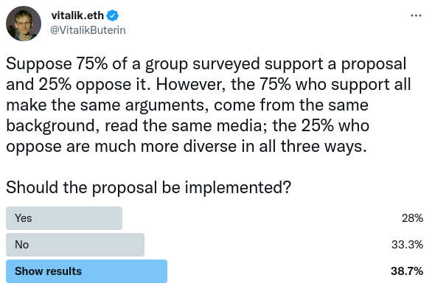Open Vitalik's profile picture avatar
The width and height of the screenshot is (432, 289).
tap(24, 24)
